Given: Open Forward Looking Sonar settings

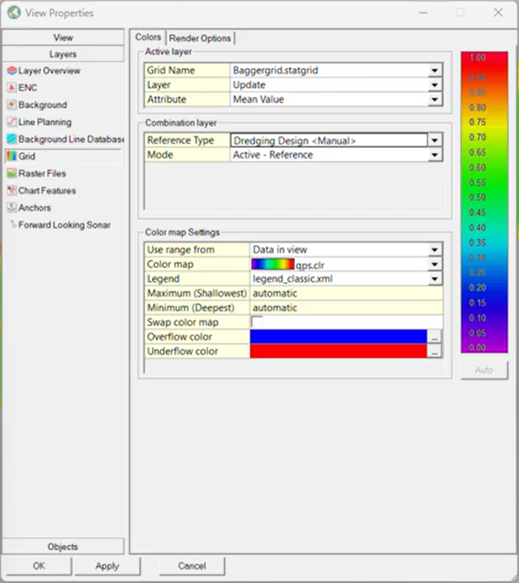Looking at the screenshot, I should point(64,224).
